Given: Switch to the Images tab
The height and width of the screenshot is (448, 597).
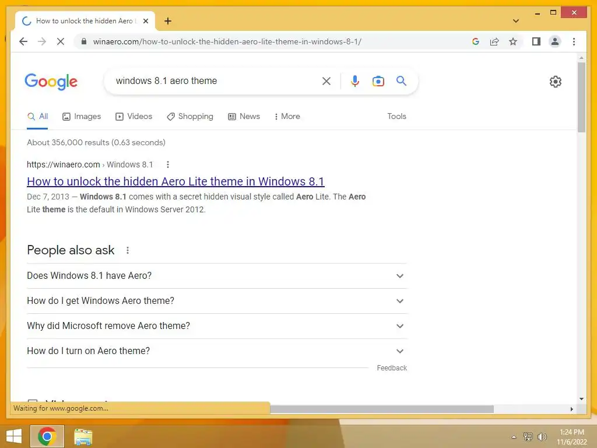Looking at the screenshot, I should pyautogui.click(x=82, y=117).
